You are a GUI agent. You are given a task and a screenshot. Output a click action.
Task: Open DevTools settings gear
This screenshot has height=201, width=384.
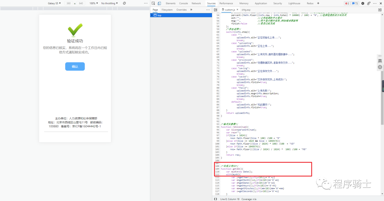[x=363, y=3]
